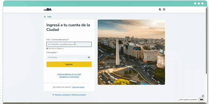
Task: Open Políticas de privacidad link
Action: click(x=79, y=95)
